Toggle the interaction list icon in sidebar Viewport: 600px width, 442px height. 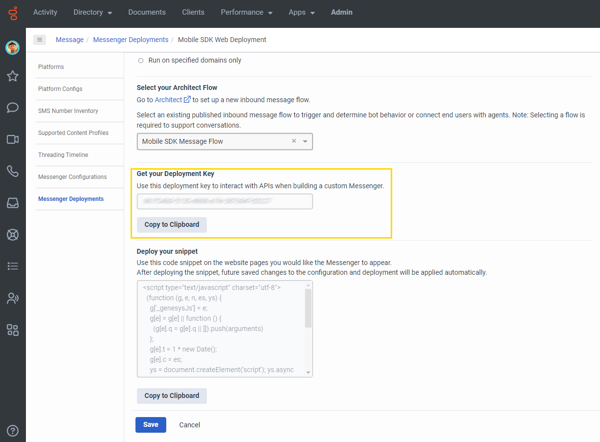tap(13, 266)
